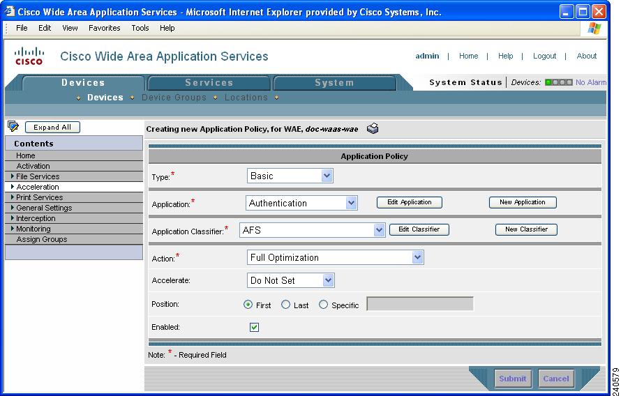Click the No Alarm status link

[x=590, y=82]
